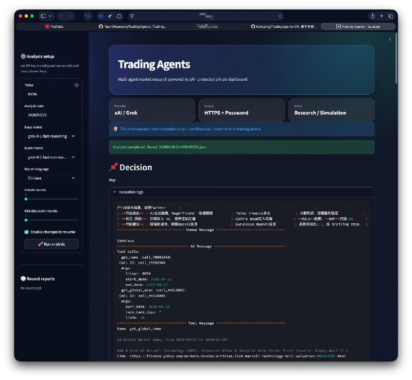
Task: Click the pin icon beside the Decision heading
Action: point(113,167)
